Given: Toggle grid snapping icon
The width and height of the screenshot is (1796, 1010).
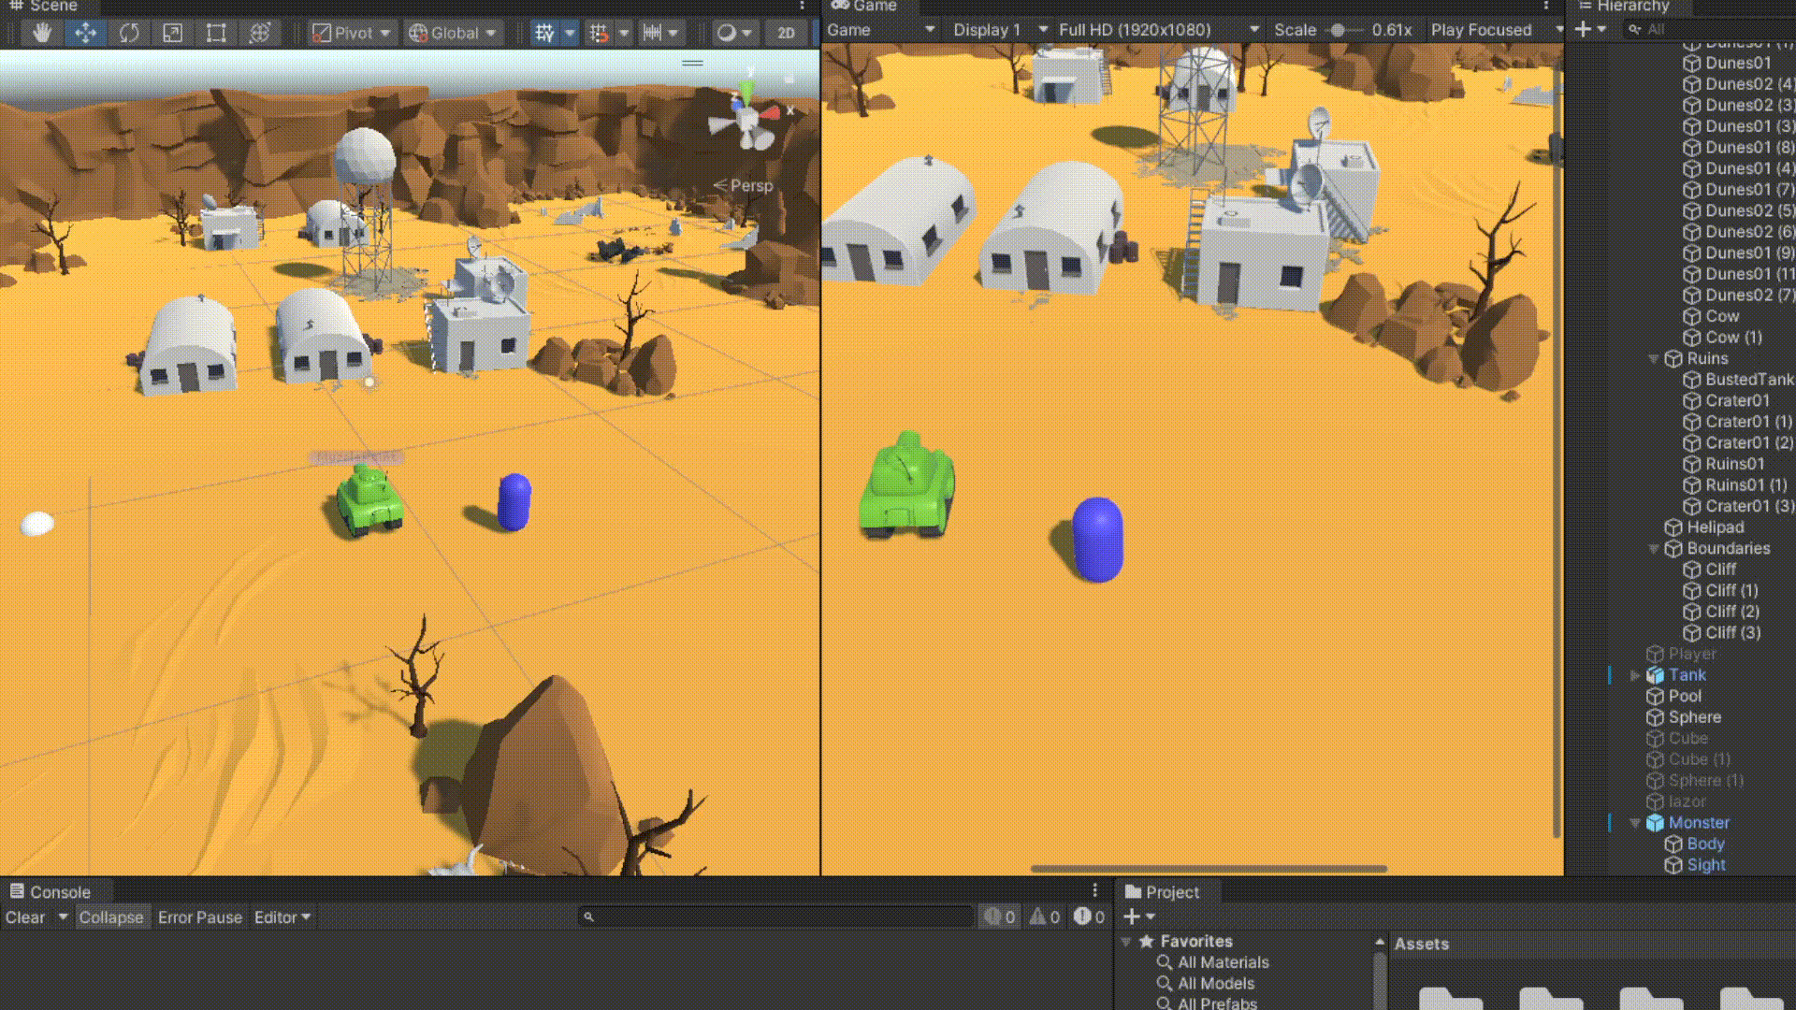Looking at the screenshot, I should point(600,34).
